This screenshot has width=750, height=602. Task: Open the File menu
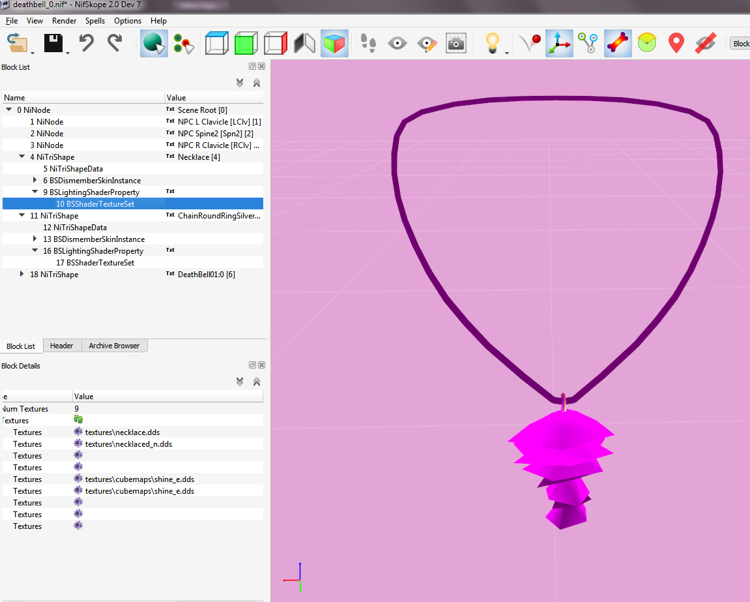[x=12, y=21]
